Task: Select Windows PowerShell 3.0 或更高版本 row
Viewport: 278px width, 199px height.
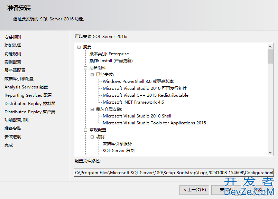Action: [138, 82]
